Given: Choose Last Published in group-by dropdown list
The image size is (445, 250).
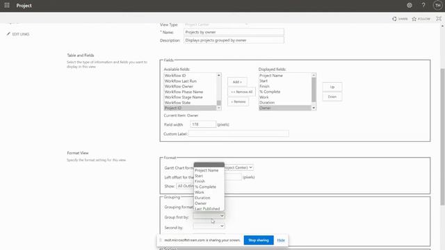Looking at the screenshot, I should tap(209, 208).
